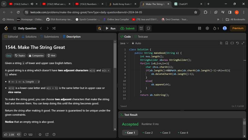Image resolution: width=248 pixels, height=140 pixels.
Task: Switch to the Submissions tab
Action: (x=50, y=36)
